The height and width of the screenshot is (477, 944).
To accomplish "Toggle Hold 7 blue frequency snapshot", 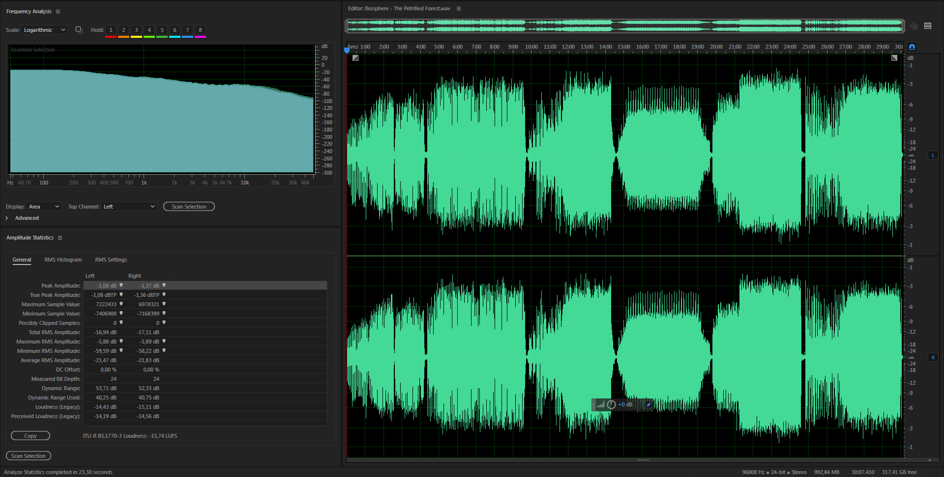I will click(187, 30).
